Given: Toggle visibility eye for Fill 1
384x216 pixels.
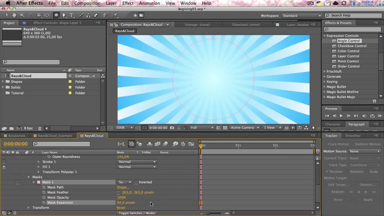Looking at the screenshot, I should pyautogui.click(x=4, y=167).
